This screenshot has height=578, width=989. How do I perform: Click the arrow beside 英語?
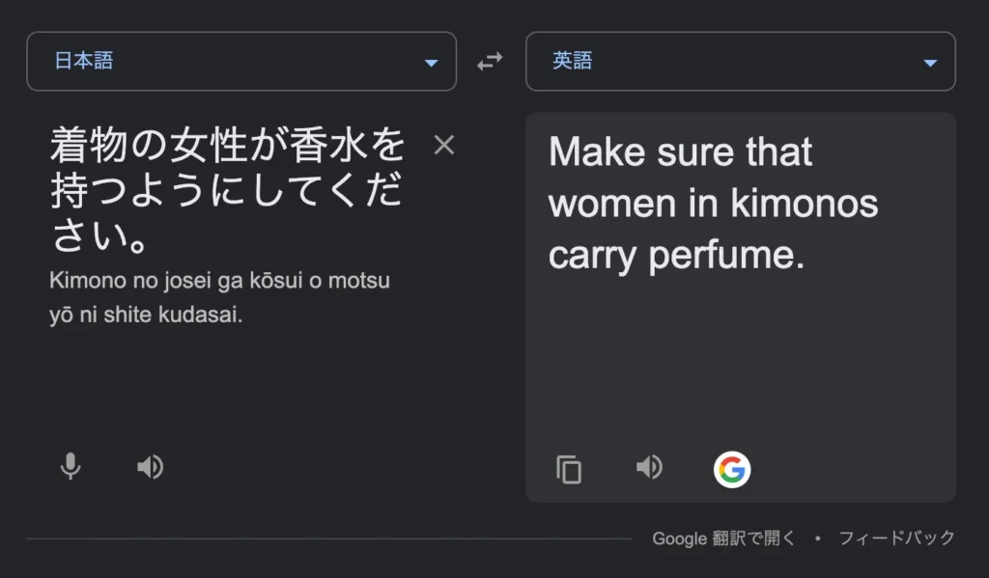[x=930, y=63]
